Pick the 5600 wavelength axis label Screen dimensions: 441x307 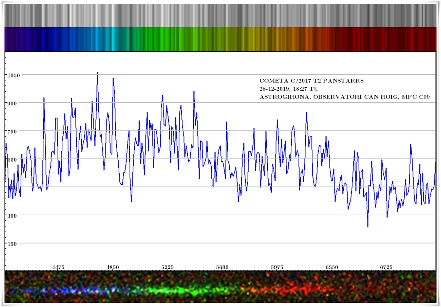coord(222,267)
